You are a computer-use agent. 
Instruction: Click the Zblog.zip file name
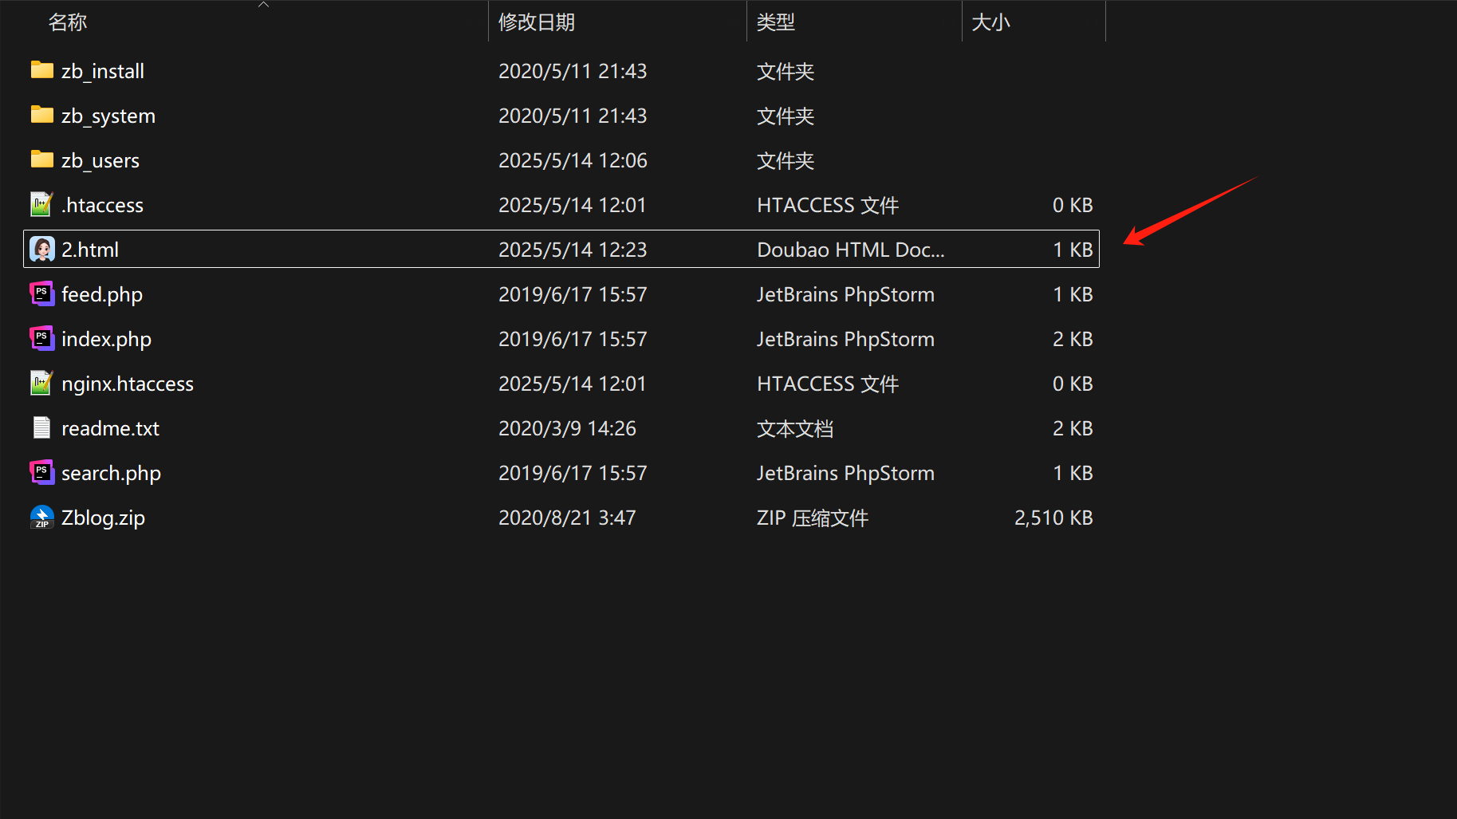(103, 518)
